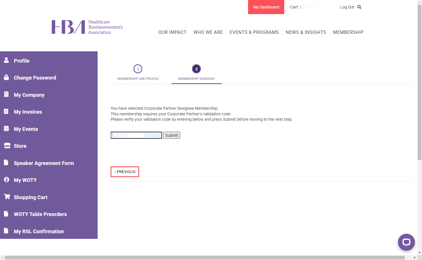
Task: Open the Cart link in the header
Action: click(294, 7)
